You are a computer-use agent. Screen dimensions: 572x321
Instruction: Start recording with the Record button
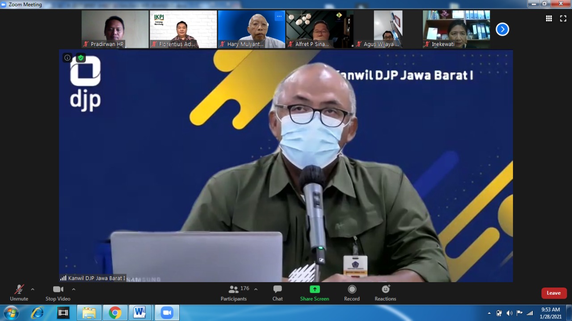[x=352, y=292]
